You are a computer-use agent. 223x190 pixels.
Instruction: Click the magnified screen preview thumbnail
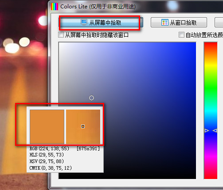(x=83, y=127)
